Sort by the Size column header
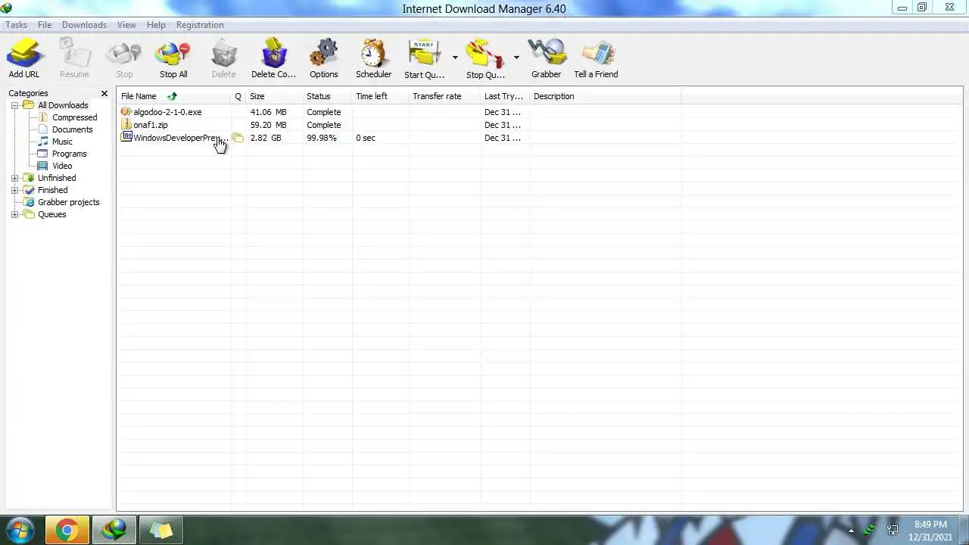This screenshot has width=969, height=545. 275,96
